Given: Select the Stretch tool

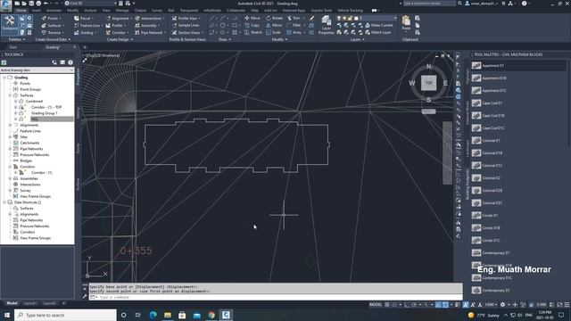Looking at the screenshot, I should [253, 32].
